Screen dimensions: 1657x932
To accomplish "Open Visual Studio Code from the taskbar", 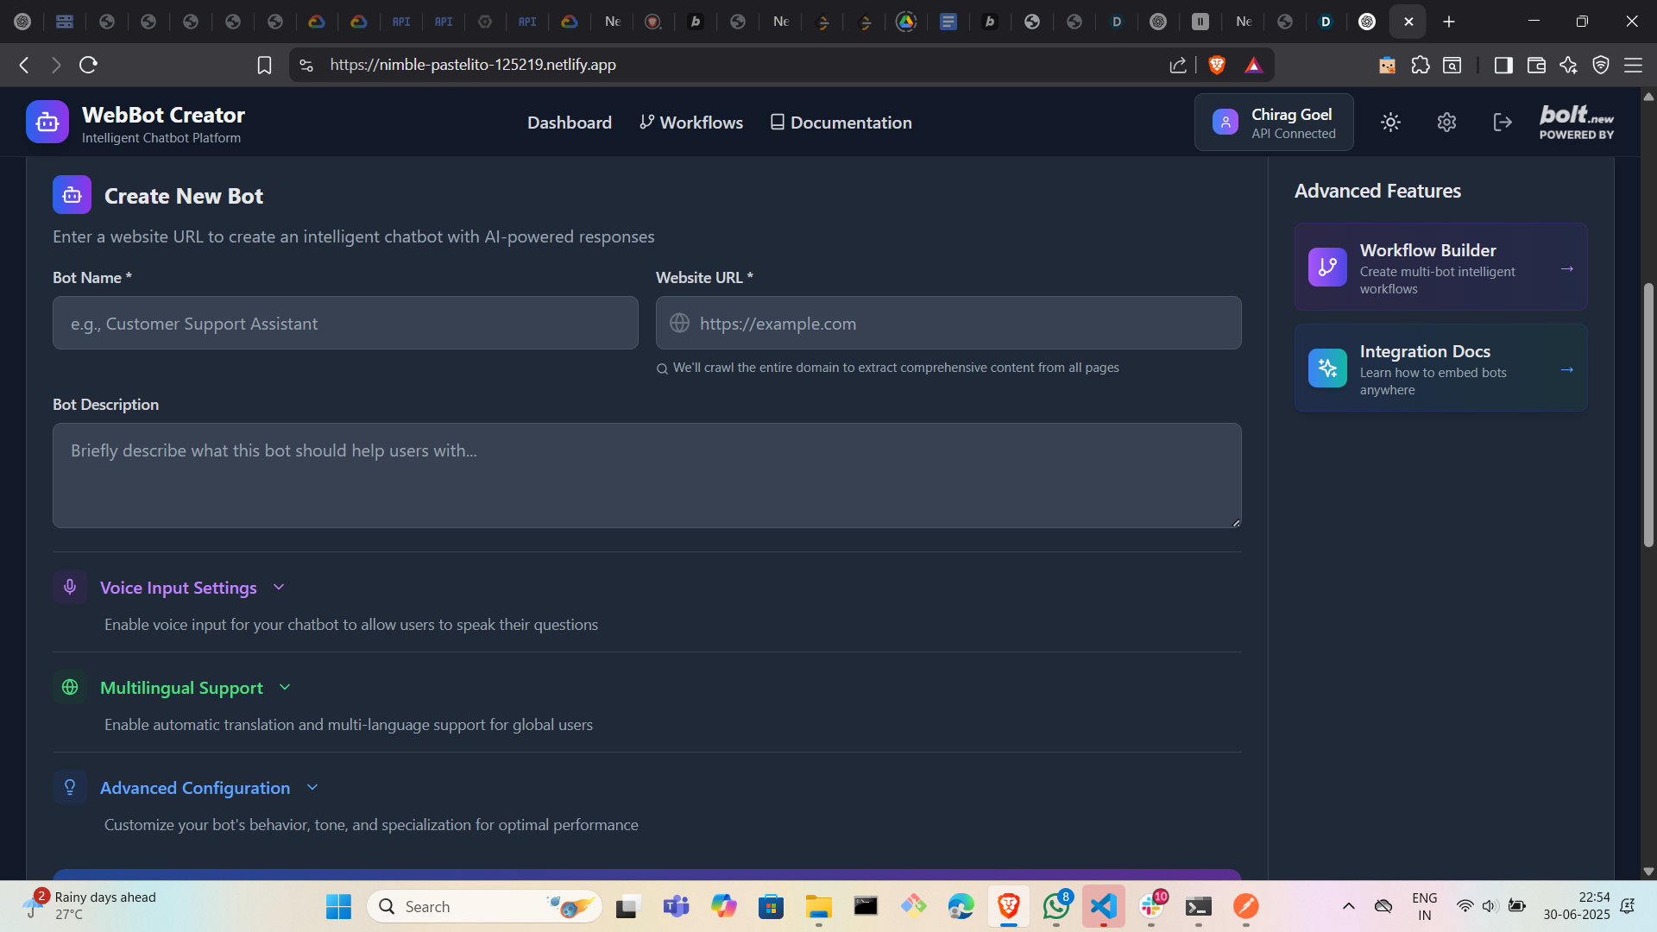I will pos(1103,906).
